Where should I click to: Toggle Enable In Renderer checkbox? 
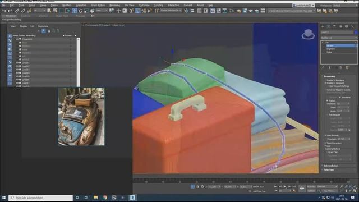pyautogui.click(x=325, y=80)
